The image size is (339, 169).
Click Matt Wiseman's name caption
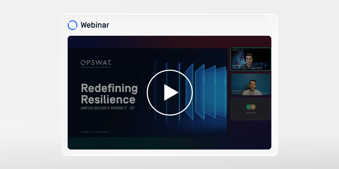(x=239, y=66)
